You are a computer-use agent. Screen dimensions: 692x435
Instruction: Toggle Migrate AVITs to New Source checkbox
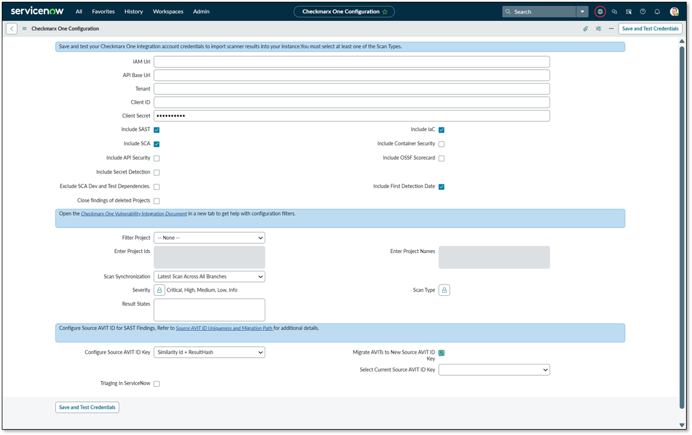442,353
